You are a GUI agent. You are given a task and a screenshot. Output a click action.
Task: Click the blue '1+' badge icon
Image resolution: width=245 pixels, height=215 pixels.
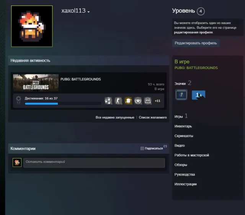coord(198,95)
